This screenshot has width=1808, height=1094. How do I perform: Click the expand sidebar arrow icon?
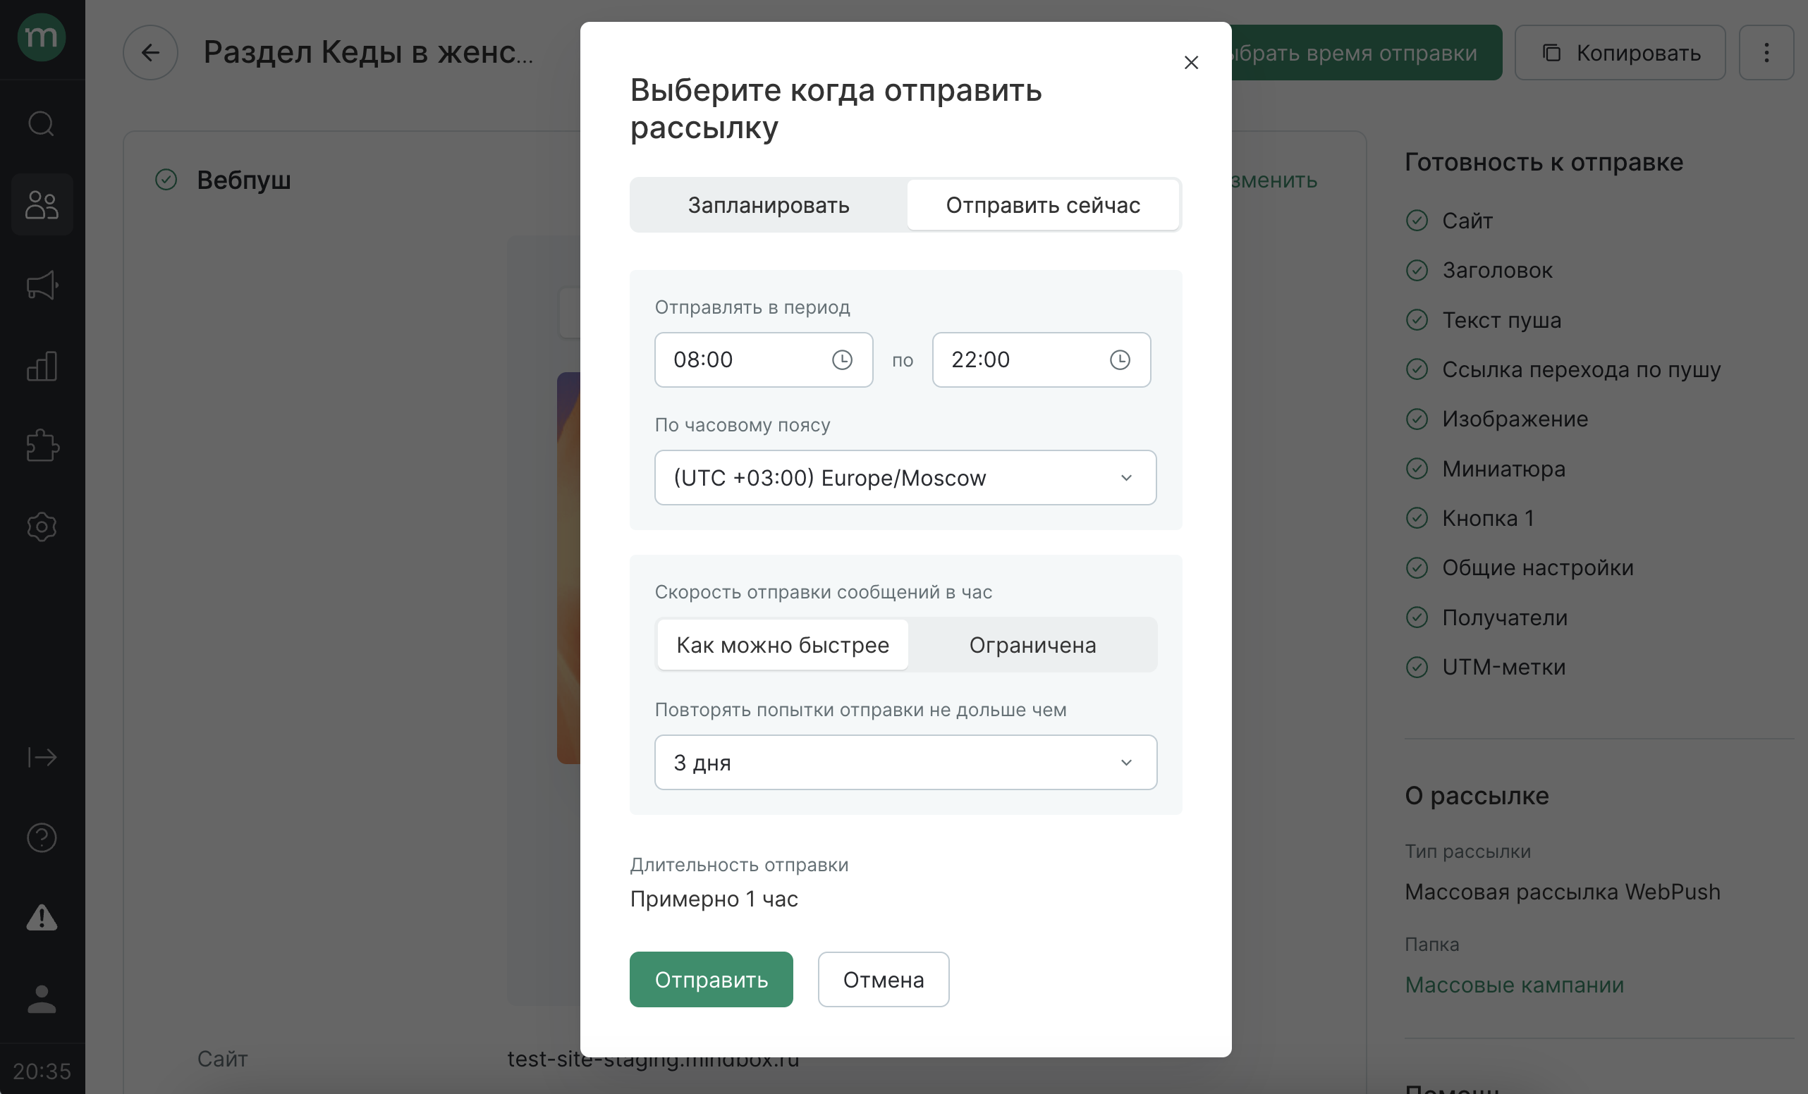click(42, 756)
